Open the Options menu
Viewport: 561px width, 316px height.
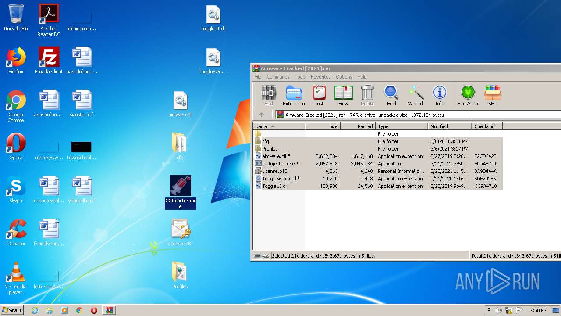344,77
